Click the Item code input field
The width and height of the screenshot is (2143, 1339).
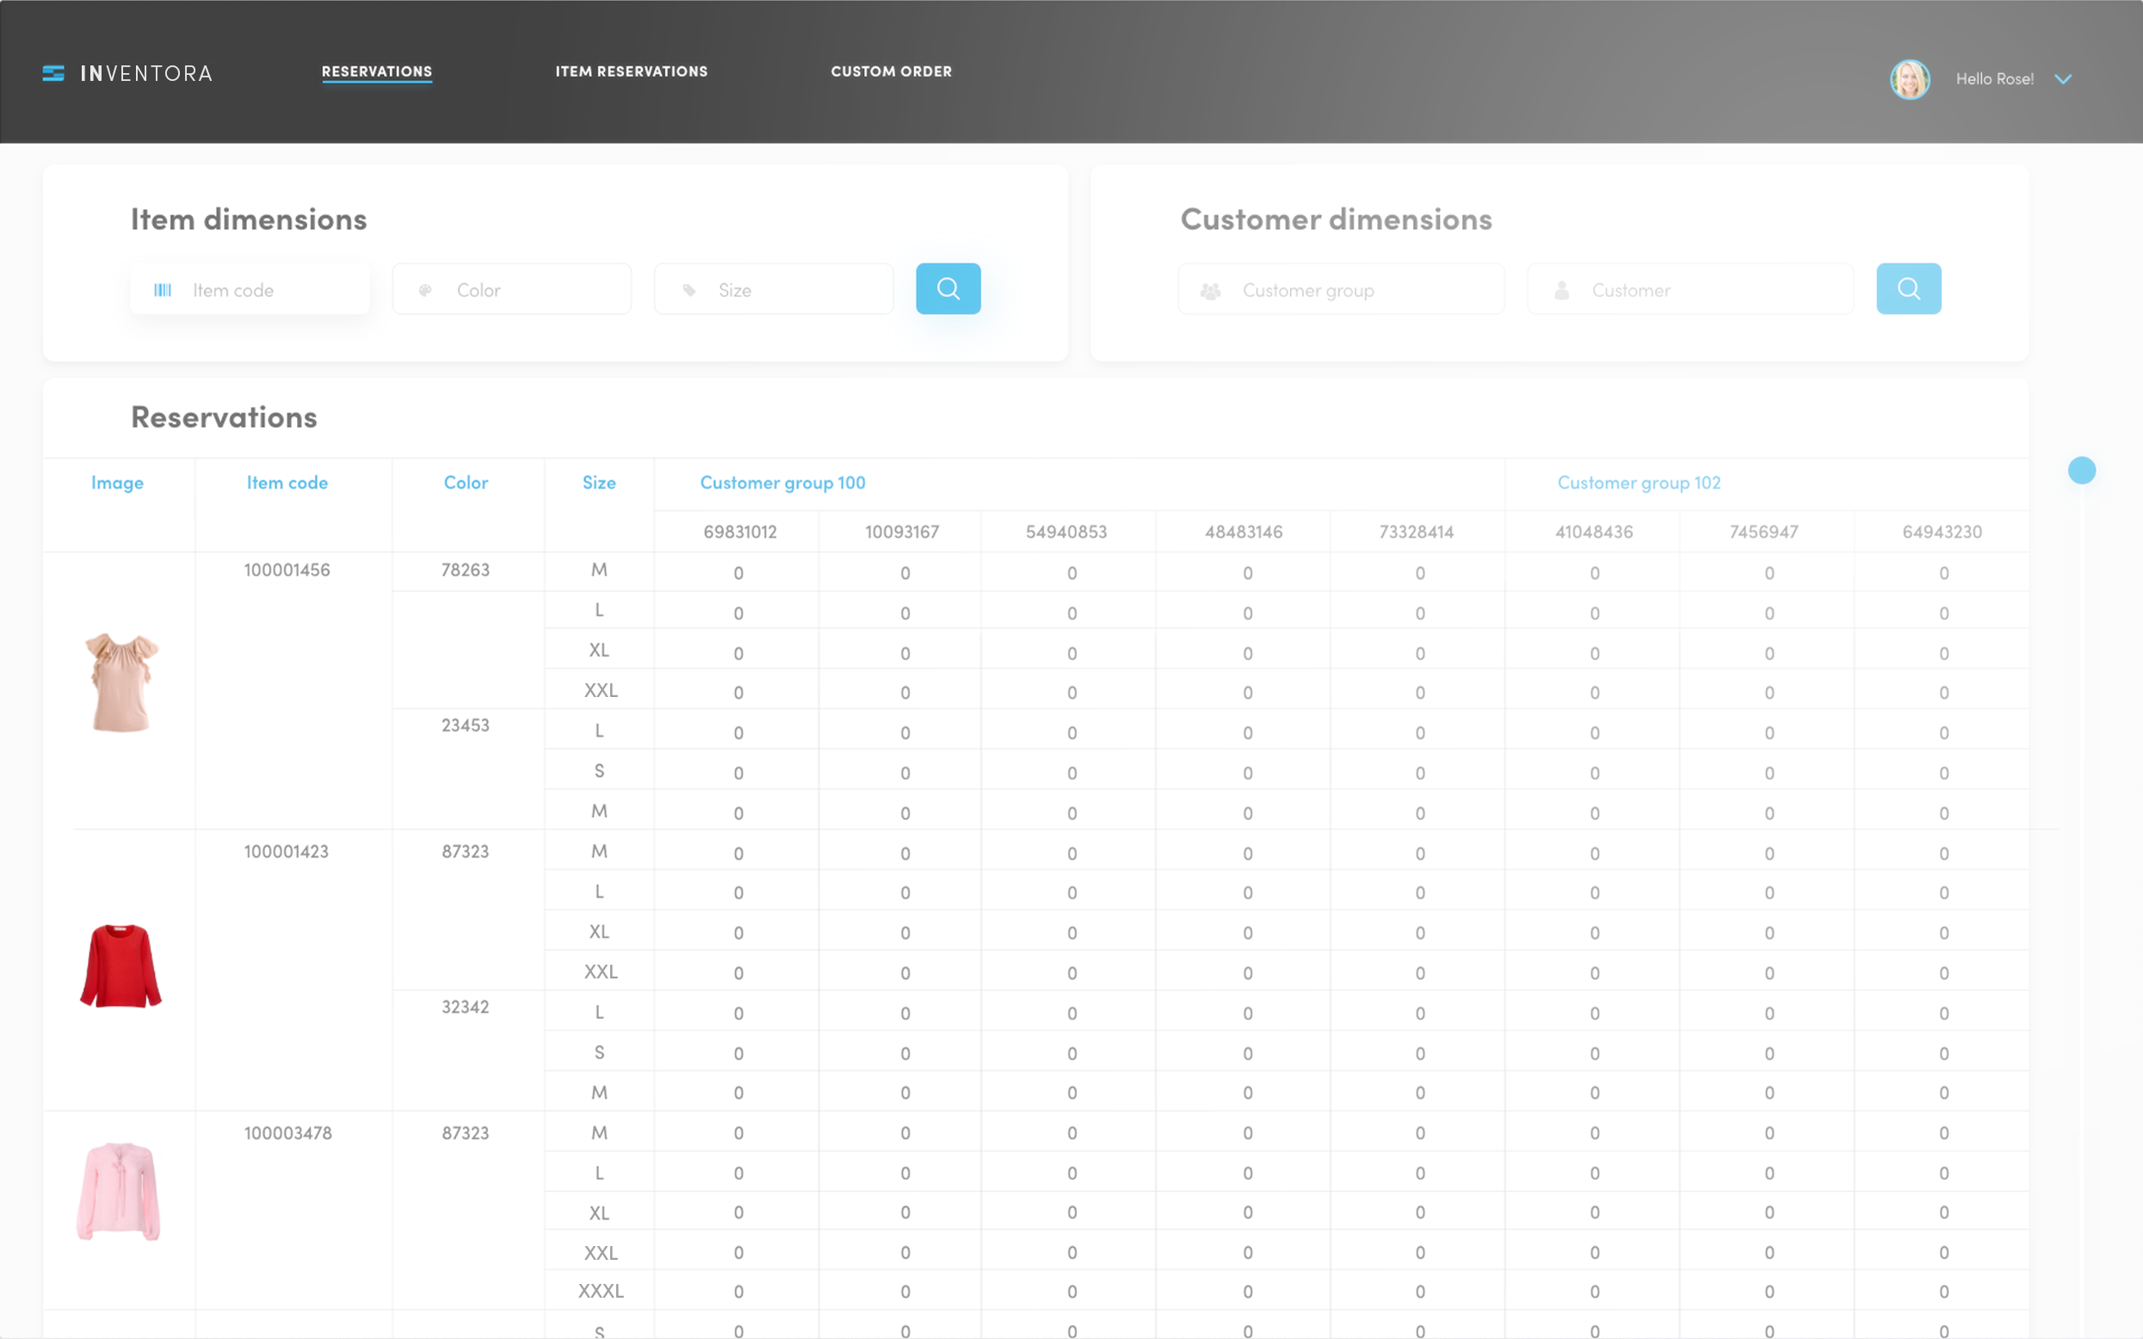pos(250,290)
